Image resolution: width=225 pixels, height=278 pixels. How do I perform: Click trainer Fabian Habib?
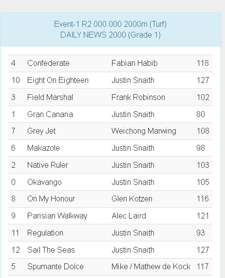pyautogui.click(x=134, y=63)
